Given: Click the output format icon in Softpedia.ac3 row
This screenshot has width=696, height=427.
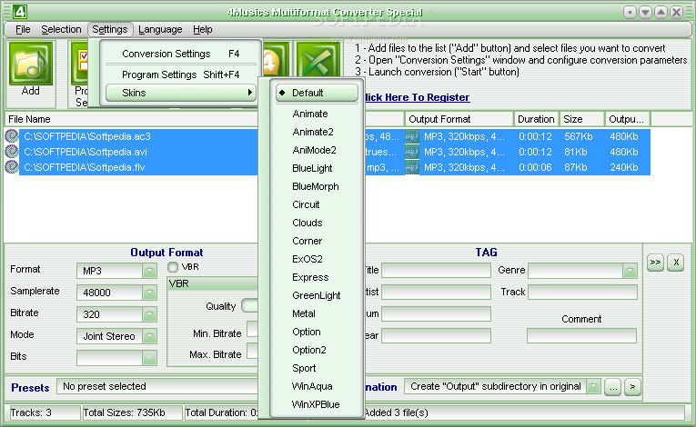Looking at the screenshot, I should point(412,136).
